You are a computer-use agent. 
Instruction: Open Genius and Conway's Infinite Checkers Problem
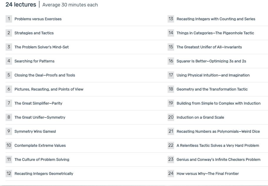(x=218, y=159)
